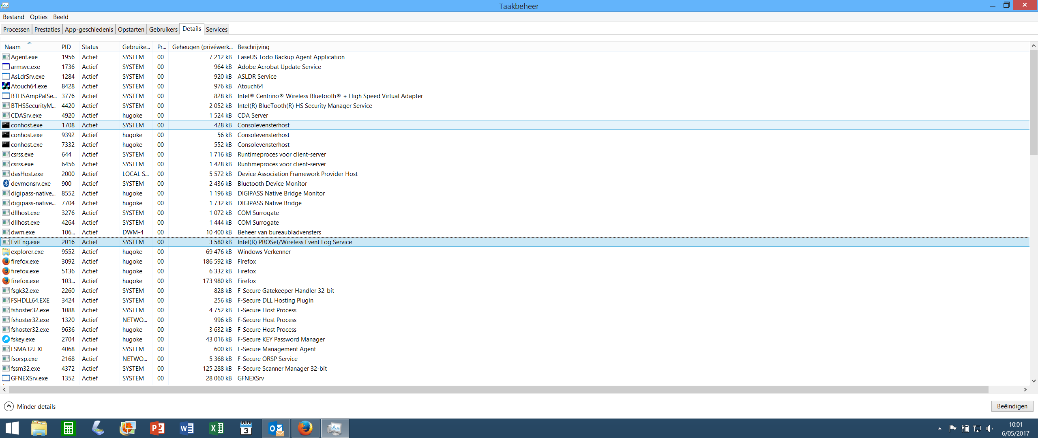Screen dimensions: 1038x438
Task: Launch PowerPoint from the taskbar
Action: tap(157, 428)
